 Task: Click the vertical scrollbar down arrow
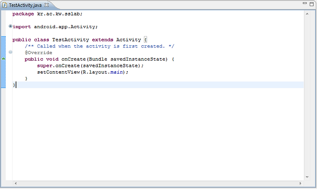coord(307,177)
